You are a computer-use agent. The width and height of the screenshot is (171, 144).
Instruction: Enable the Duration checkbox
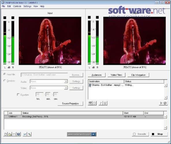click(x=18, y=94)
